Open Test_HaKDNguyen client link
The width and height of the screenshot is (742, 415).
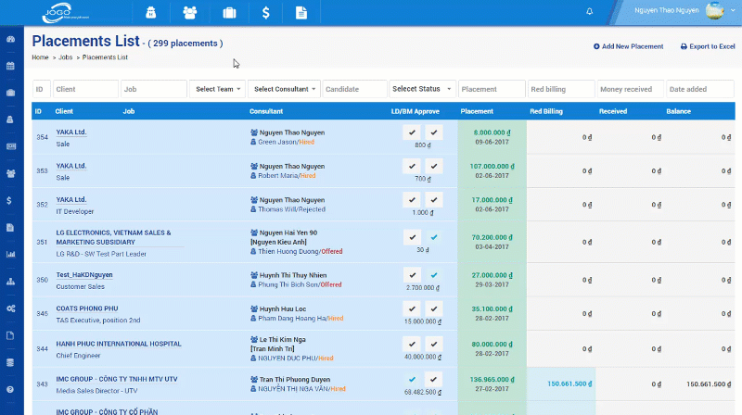tap(84, 274)
